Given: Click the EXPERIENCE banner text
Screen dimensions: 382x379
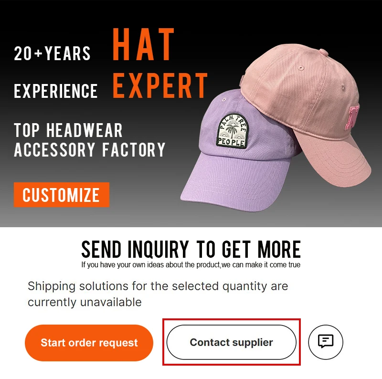Looking at the screenshot, I should [55, 91].
